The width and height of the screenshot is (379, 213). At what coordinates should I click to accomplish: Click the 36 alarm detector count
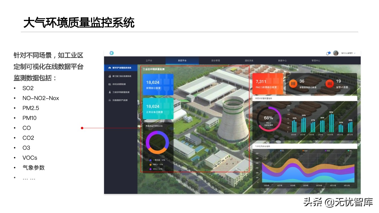coord(302,81)
